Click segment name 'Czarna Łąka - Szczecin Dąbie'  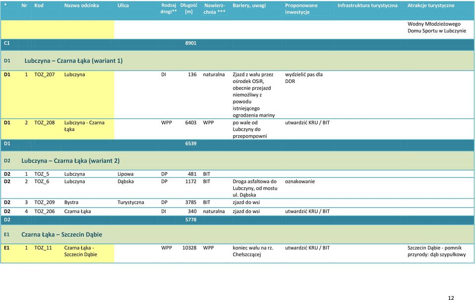tap(80, 251)
